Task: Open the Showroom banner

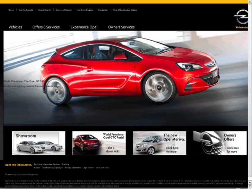Action: tap(38, 143)
